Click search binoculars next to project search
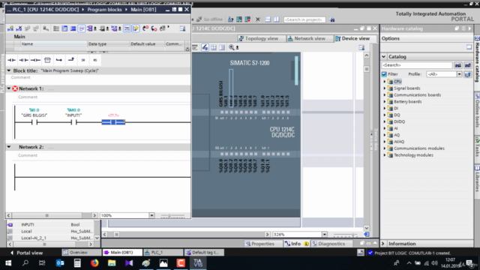Image resolution: width=480 pixels, height=270 pixels. 331,19
